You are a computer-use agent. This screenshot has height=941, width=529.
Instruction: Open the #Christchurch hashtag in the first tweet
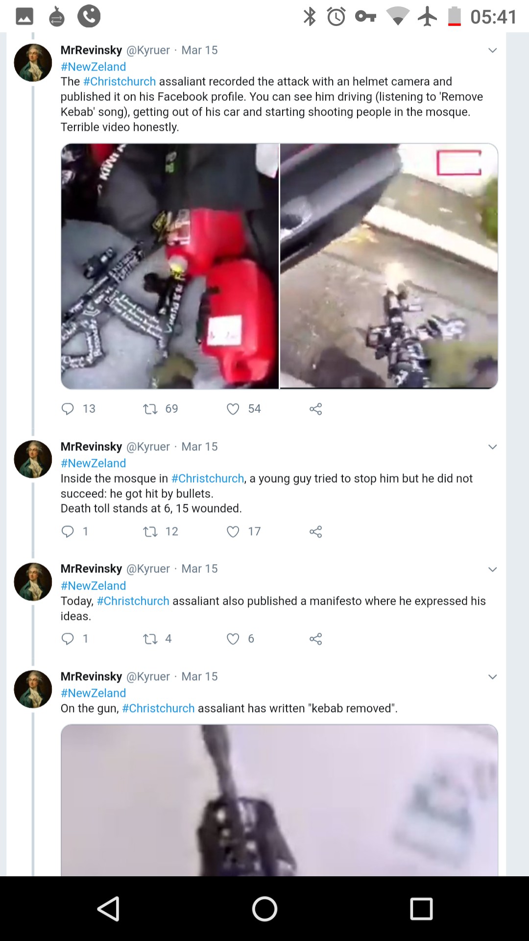click(x=120, y=81)
